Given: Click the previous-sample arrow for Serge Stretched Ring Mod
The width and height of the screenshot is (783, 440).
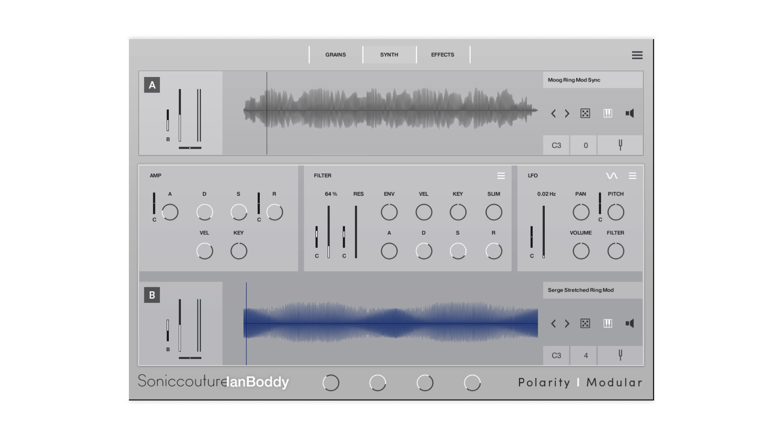Looking at the screenshot, I should point(553,323).
